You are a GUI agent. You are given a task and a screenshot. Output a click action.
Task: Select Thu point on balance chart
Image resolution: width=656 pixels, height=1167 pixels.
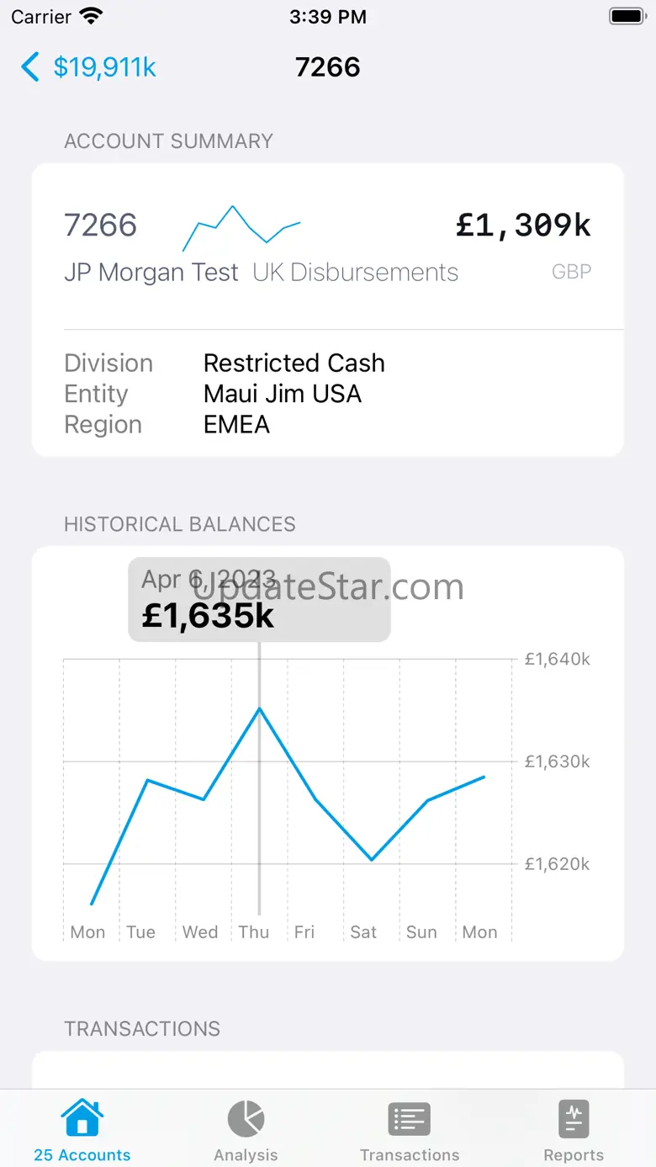click(260, 708)
